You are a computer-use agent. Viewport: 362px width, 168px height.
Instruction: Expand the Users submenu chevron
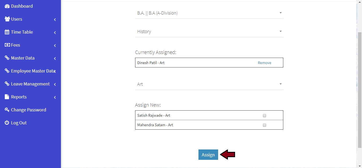point(55,20)
